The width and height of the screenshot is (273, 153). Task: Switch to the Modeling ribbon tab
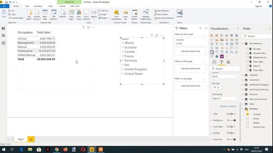[x=38, y=6]
